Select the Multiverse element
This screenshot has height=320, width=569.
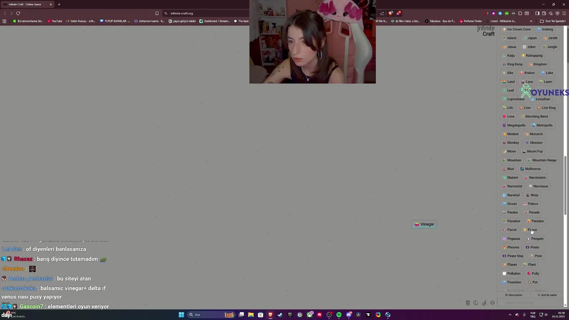click(530, 169)
